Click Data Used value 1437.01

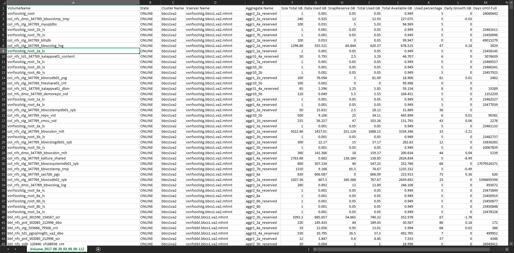[x=316, y=131]
